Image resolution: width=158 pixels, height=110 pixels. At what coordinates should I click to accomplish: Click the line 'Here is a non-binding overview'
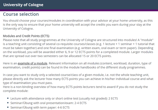click(x=75, y=87)
